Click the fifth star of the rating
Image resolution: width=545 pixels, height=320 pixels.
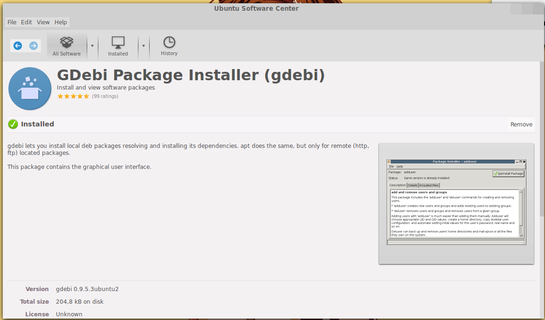[x=86, y=96]
